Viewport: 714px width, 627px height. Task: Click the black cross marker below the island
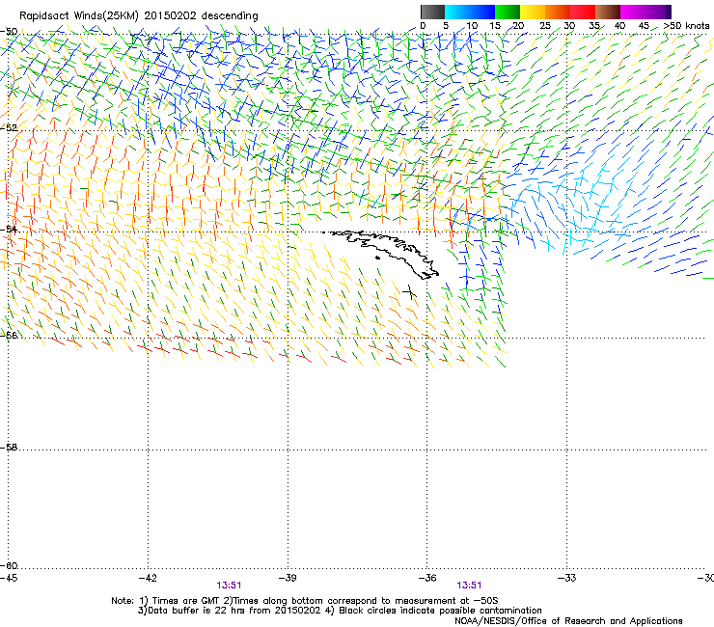coord(410,292)
